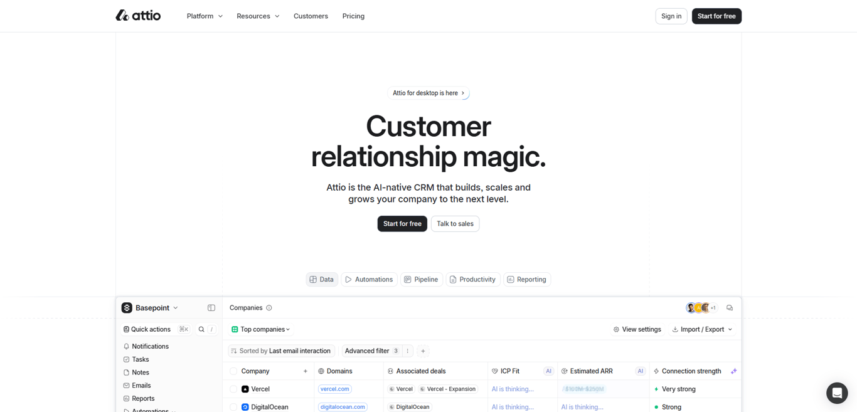The image size is (857, 412).
Task: Open the Pricing page
Action: (353, 16)
